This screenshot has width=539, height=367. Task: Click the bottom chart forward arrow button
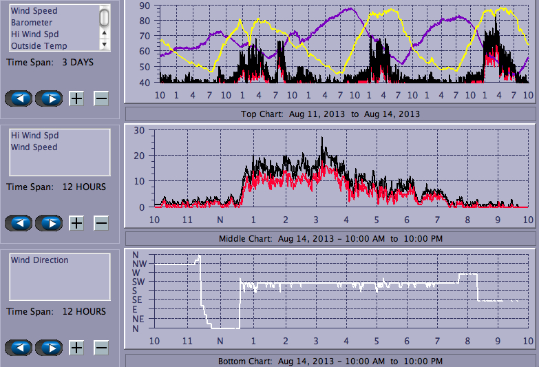tap(49, 348)
